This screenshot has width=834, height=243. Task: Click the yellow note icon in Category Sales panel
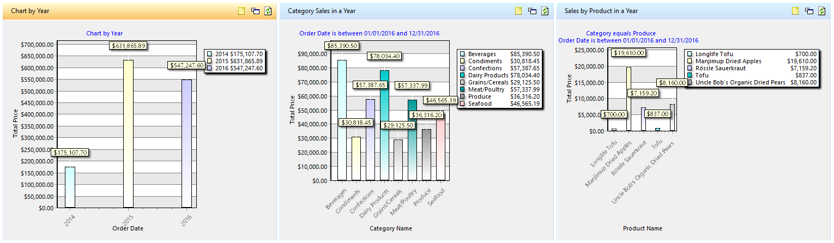click(x=518, y=11)
